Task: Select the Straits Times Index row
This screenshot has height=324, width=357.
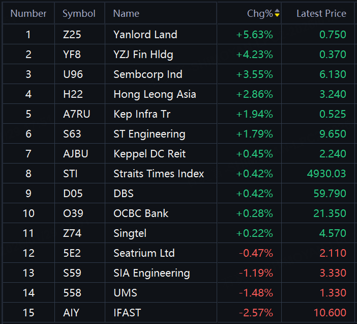Action: tap(159, 174)
